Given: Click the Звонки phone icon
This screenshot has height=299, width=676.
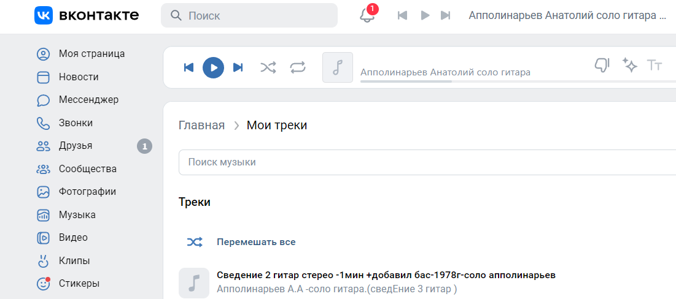Looking at the screenshot, I should 43,123.
